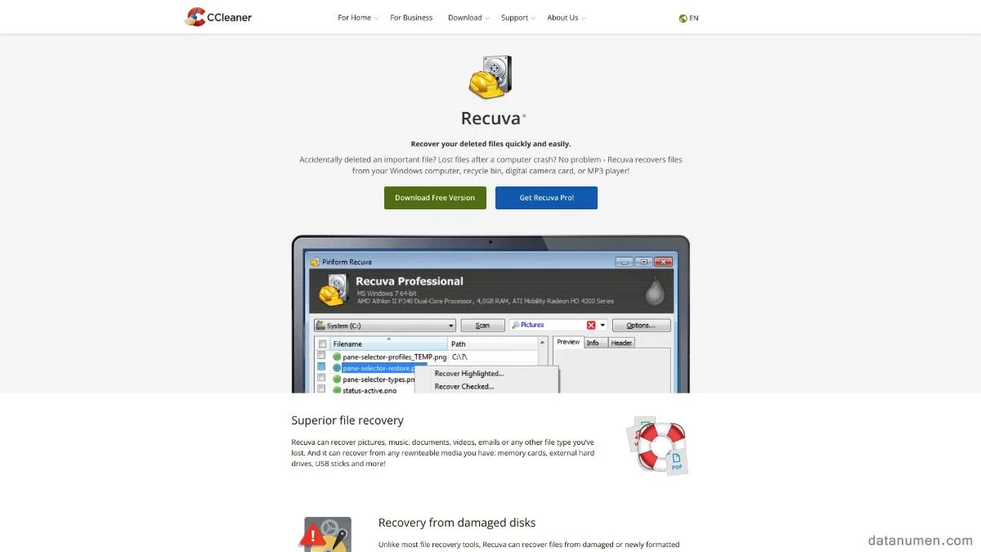Click the Download Free Version button
981x552 pixels.
[x=435, y=198]
